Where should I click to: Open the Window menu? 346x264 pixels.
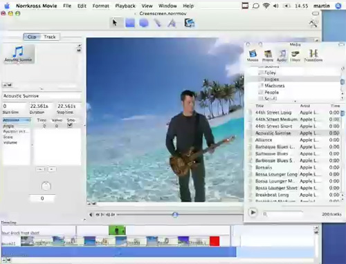(167, 6)
